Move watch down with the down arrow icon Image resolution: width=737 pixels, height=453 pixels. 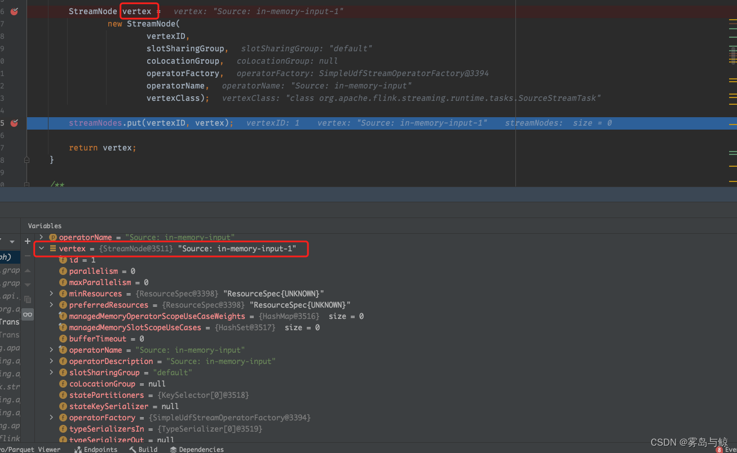pos(28,285)
